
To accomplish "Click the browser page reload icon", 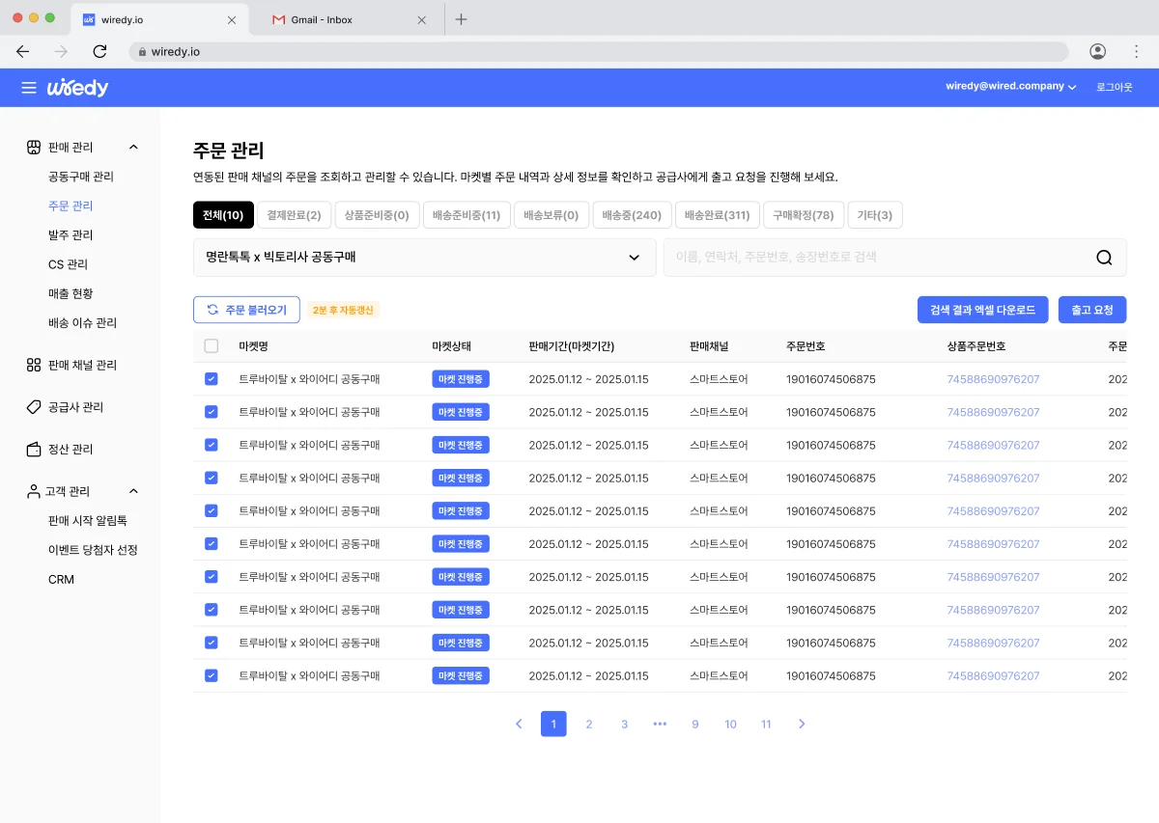I will tap(99, 51).
